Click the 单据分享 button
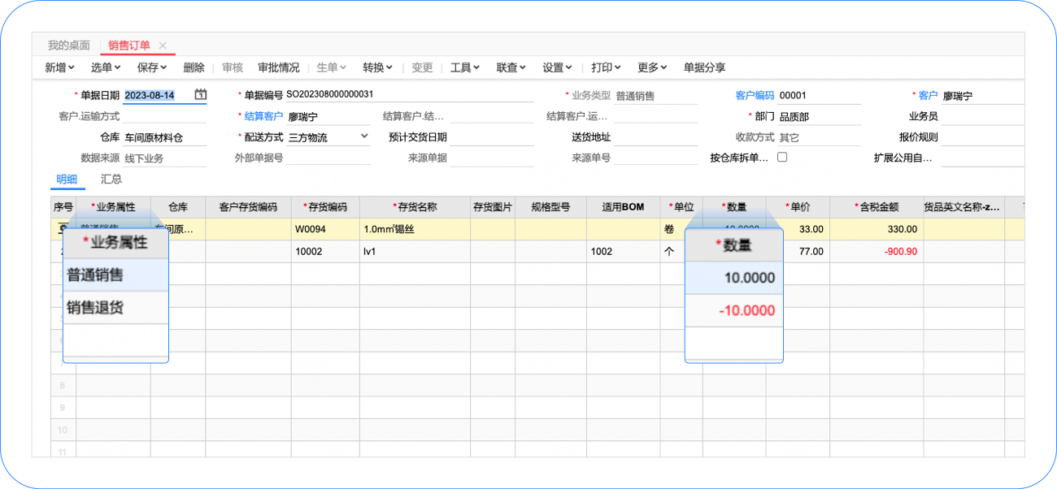The height and width of the screenshot is (489, 1057). tap(704, 67)
